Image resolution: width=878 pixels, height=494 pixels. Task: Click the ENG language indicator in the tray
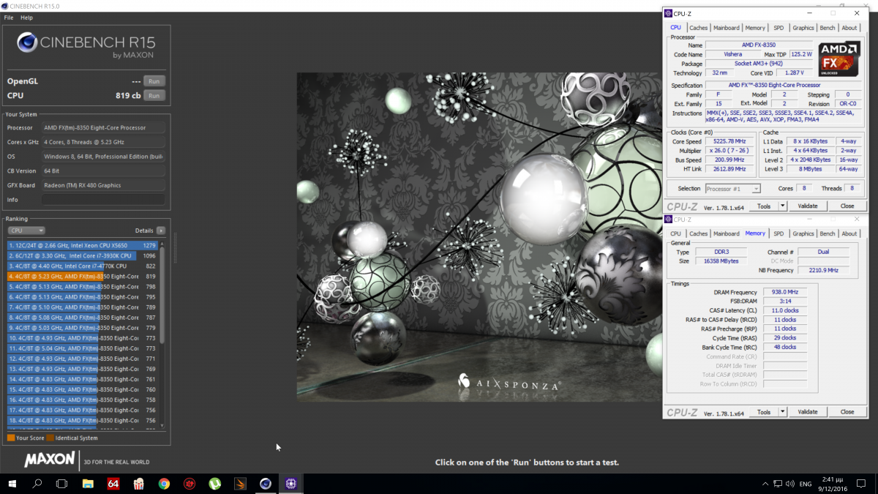click(x=805, y=484)
